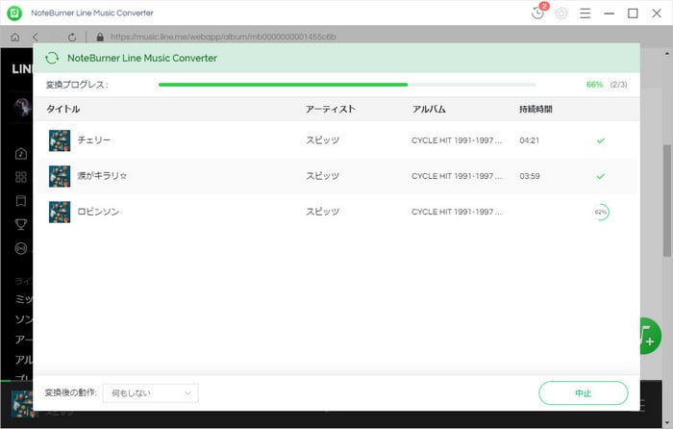Maximize the NoteBurner window
The width and height of the screenshot is (673, 429).
tap(633, 13)
